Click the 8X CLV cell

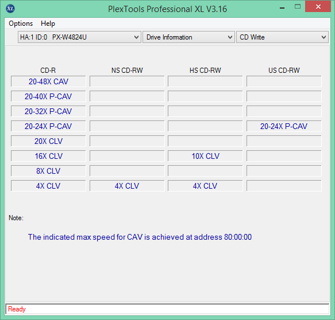48,171
